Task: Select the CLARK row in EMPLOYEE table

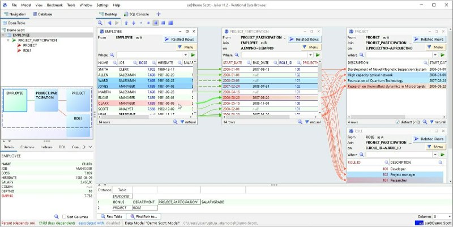Action: click(x=146, y=103)
